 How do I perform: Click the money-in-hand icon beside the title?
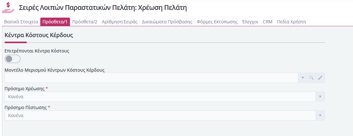[8, 8]
